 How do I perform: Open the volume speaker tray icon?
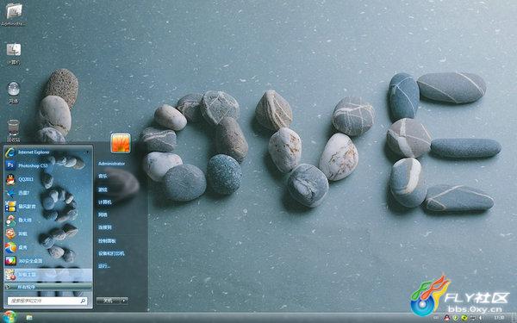click(x=480, y=317)
